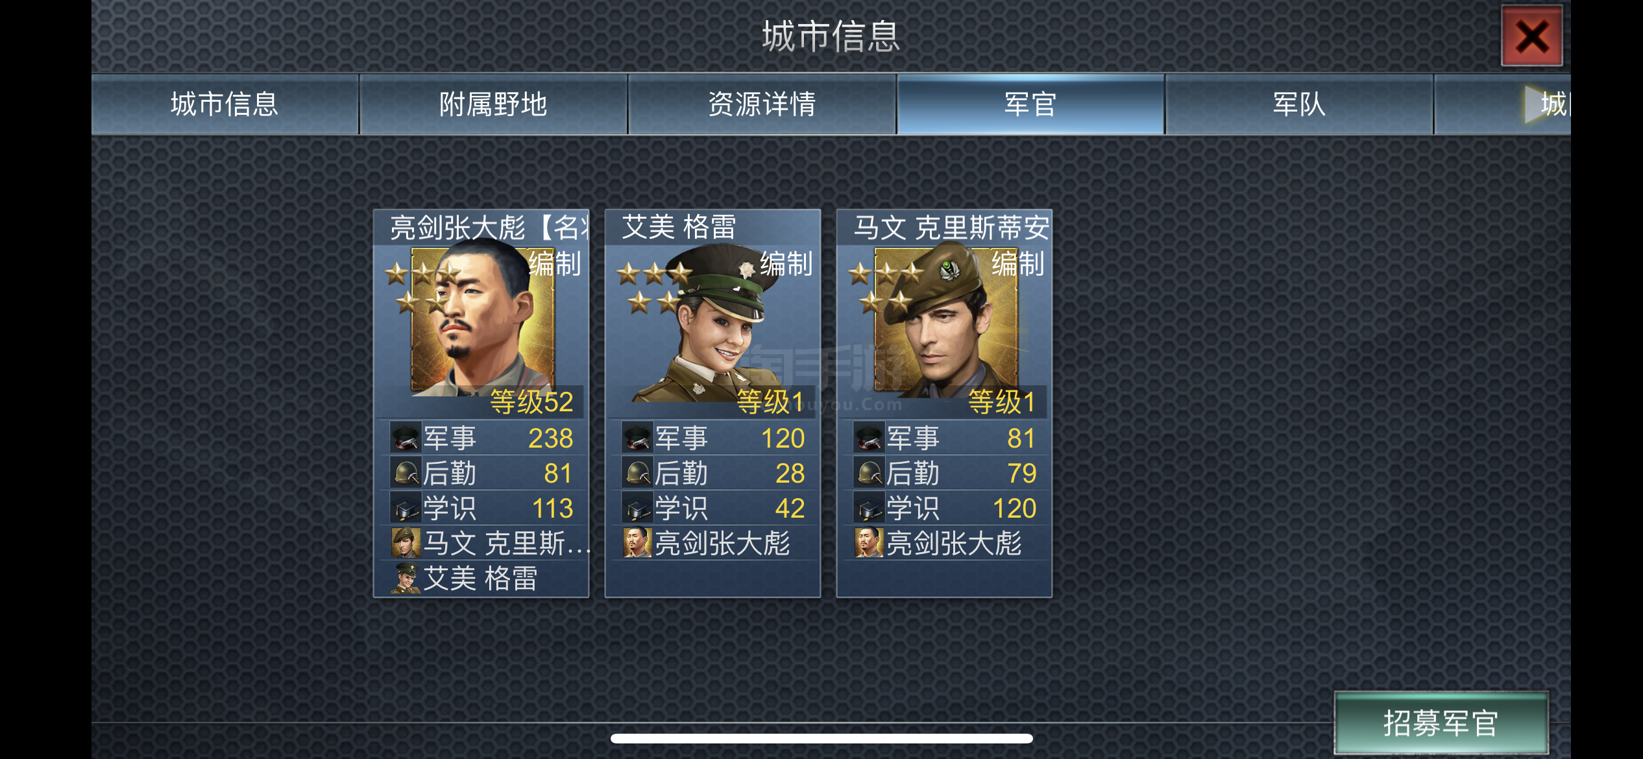The height and width of the screenshot is (759, 1643).
Task: Click the graduation cap icon on 马文 克里斯蒂安's card
Action: coord(870,508)
